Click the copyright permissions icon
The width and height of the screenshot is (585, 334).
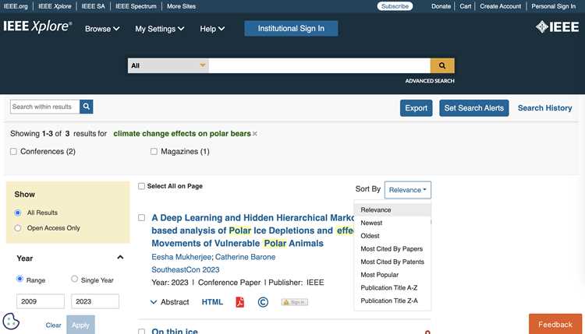click(x=263, y=302)
